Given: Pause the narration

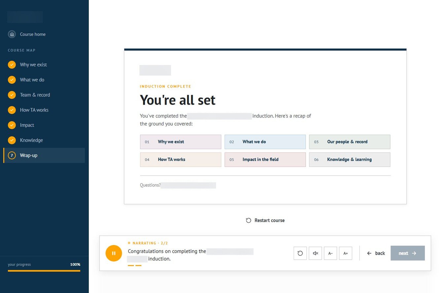Looking at the screenshot, I should [x=114, y=253].
